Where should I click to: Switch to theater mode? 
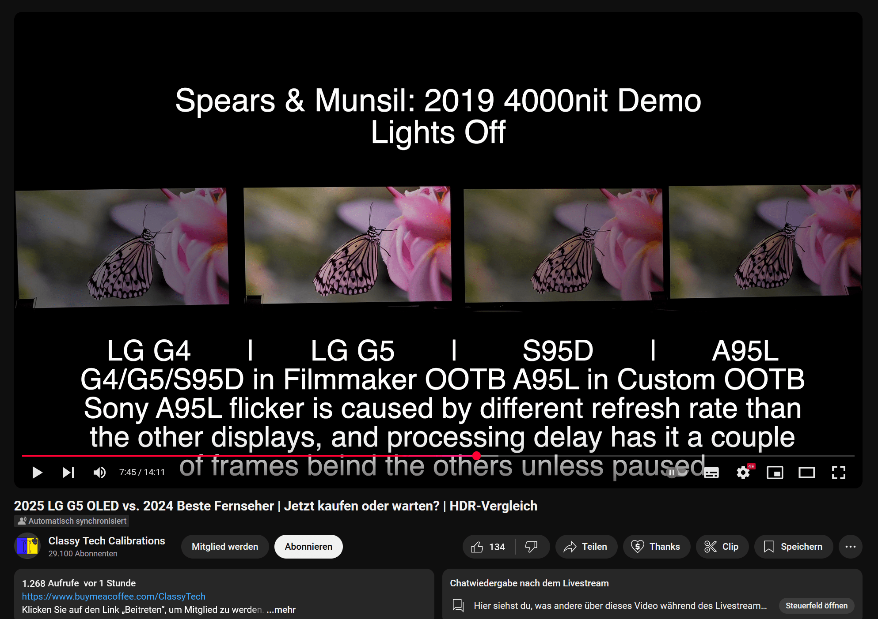[x=807, y=473]
